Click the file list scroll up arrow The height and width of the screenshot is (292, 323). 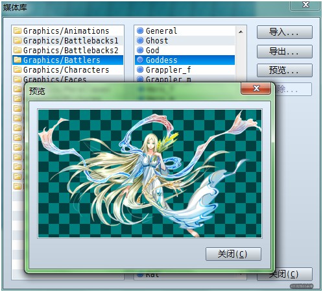coord(241,32)
